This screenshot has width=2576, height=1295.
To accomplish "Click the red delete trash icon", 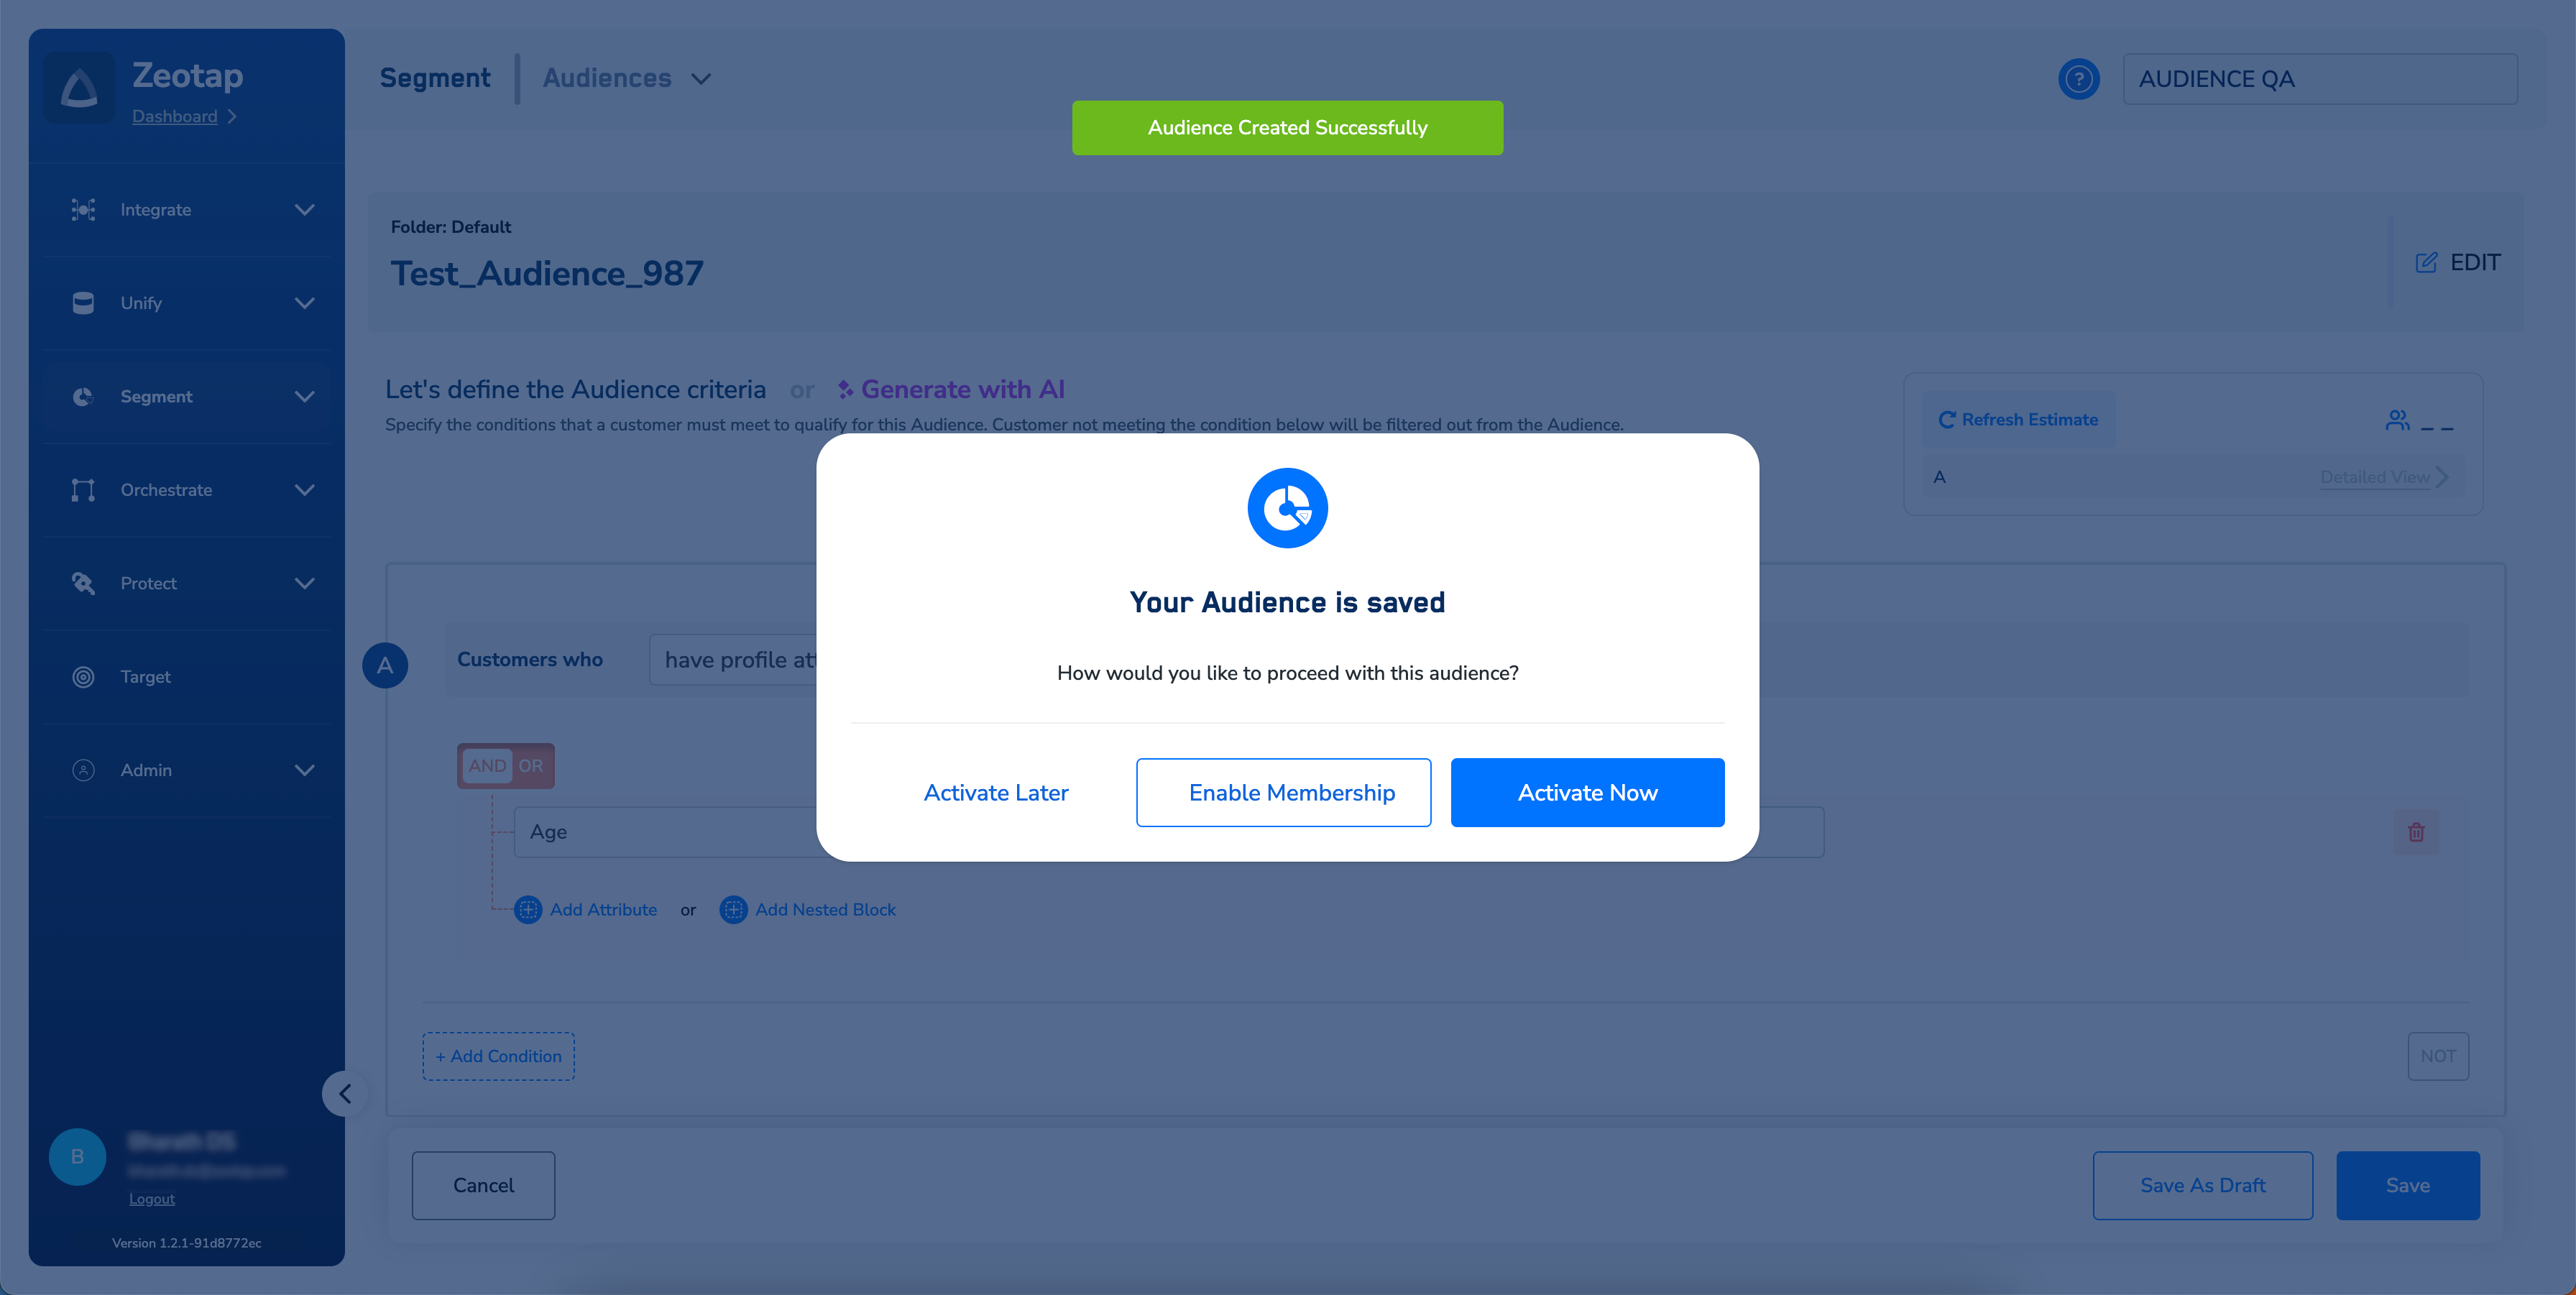I will tap(2416, 832).
